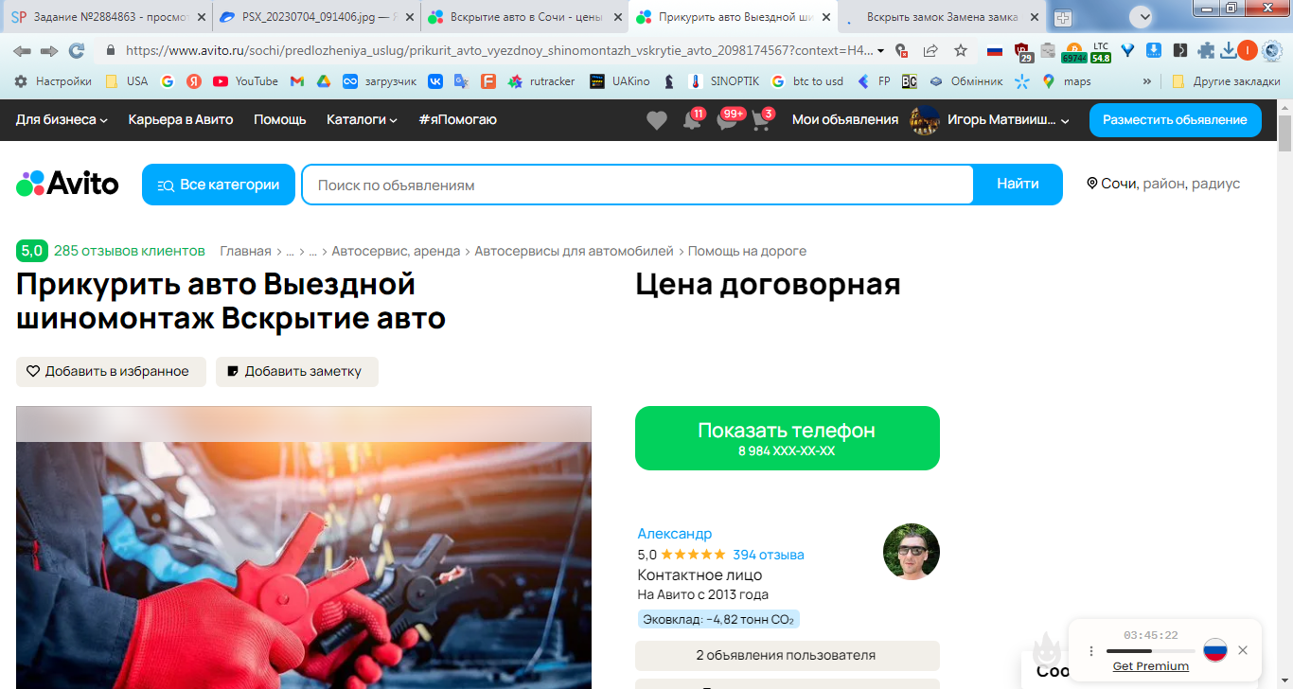The width and height of the screenshot is (1293, 689).
Task: Open the favorites heart icon in Avito header
Action: (656, 120)
